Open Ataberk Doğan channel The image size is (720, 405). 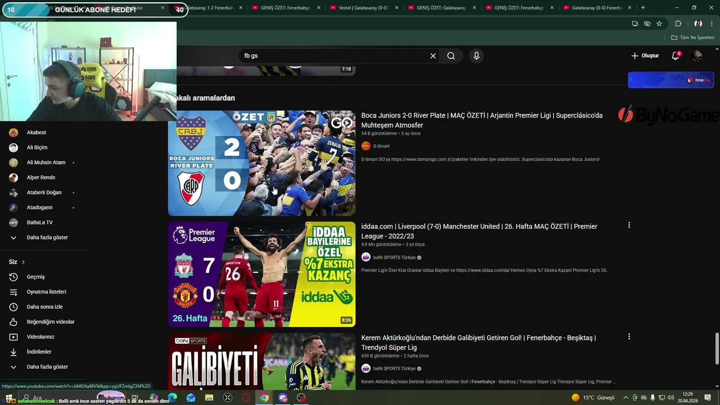coord(43,192)
